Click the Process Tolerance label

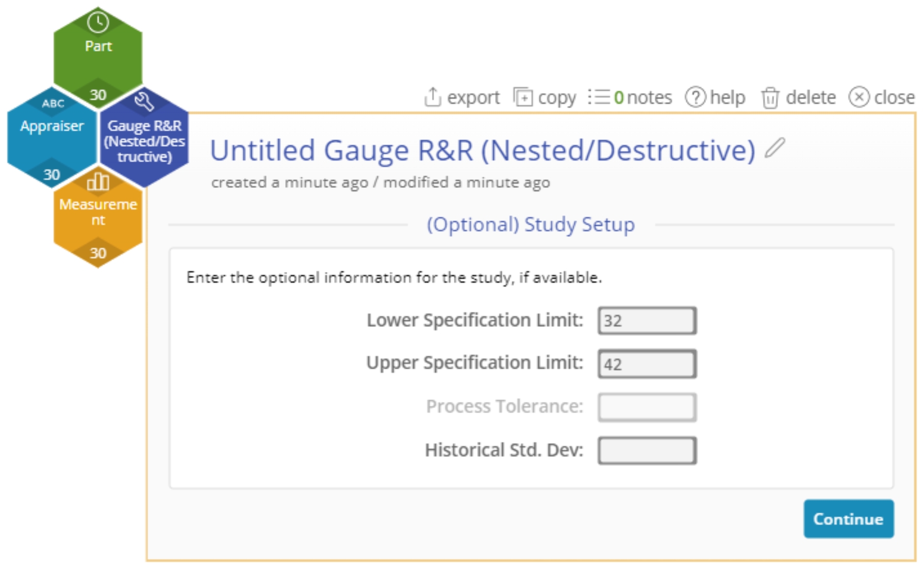505,406
